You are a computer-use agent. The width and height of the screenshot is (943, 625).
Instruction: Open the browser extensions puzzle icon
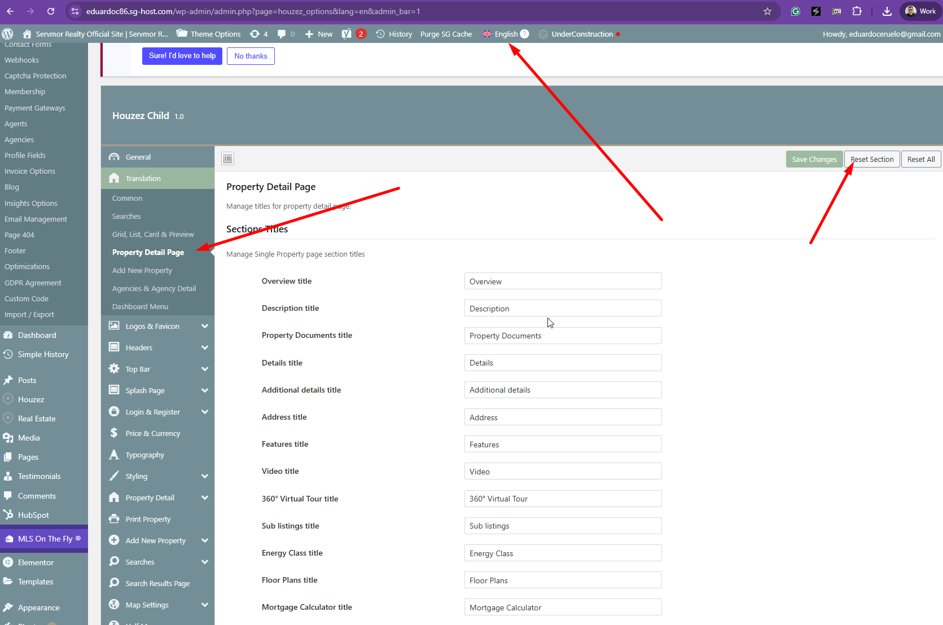[x=857, y=11]
